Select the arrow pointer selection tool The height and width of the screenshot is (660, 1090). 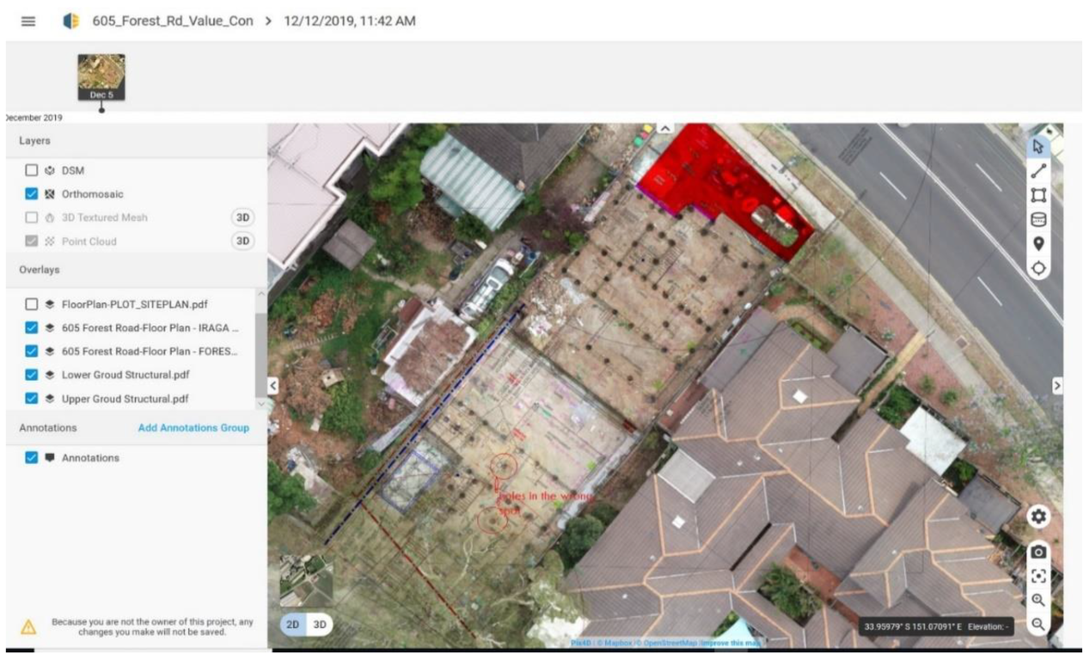1038,147
